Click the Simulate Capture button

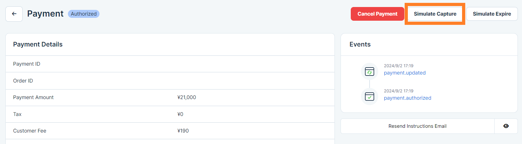pyautogui.click(x=435, y=14)
